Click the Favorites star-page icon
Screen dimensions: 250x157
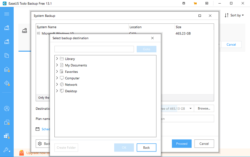coord(62,72)
